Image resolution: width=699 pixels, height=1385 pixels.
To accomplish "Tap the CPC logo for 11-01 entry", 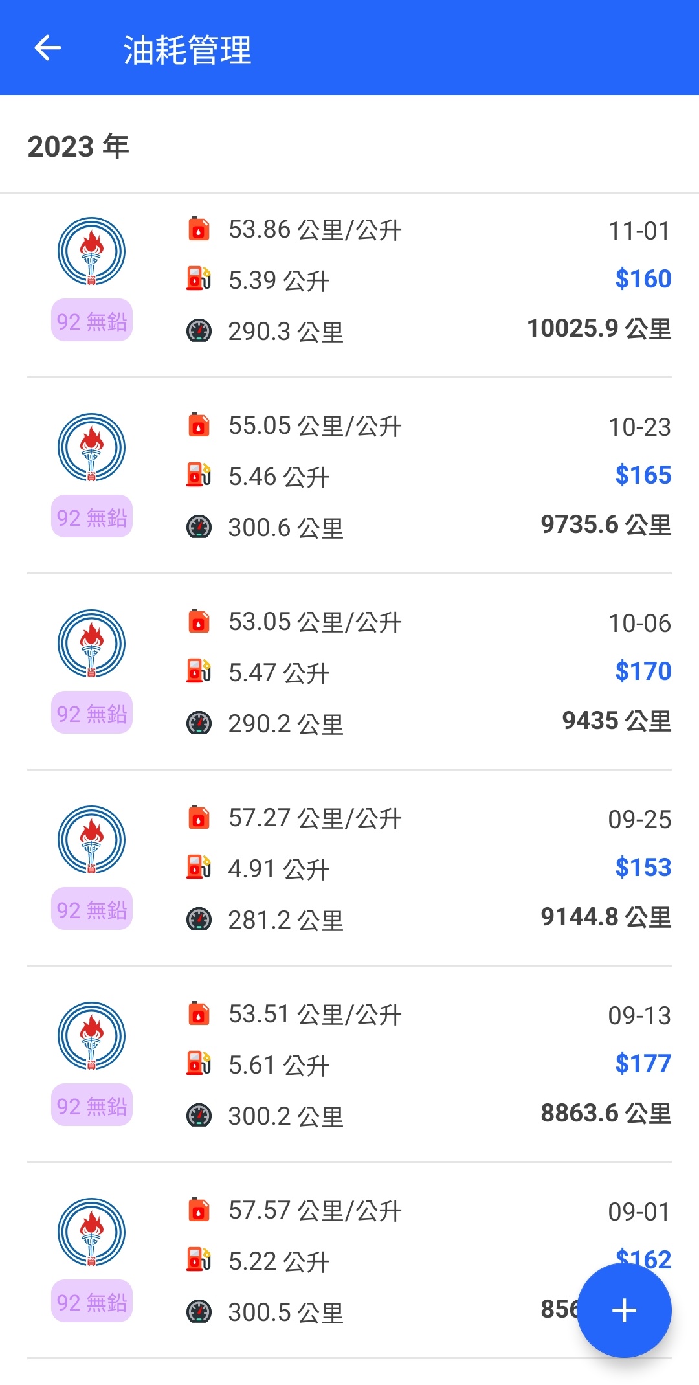I will tap(91, 251).
